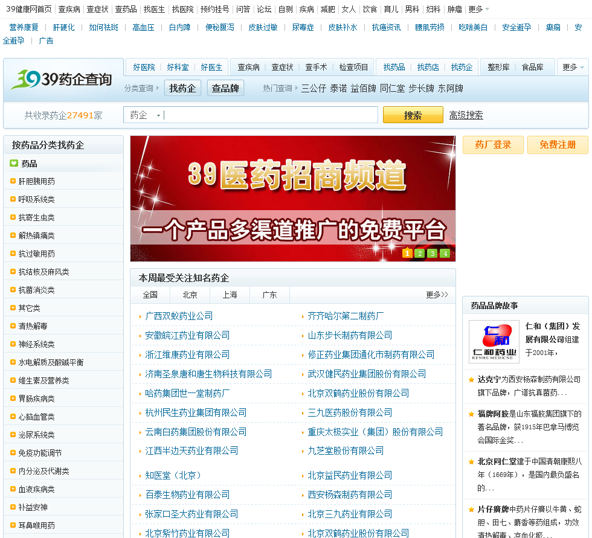Image resolution: width=592 pixels, height=538 pixels.
Task: Open the 高级搜索 link
Action: click(x=466, y=115)
